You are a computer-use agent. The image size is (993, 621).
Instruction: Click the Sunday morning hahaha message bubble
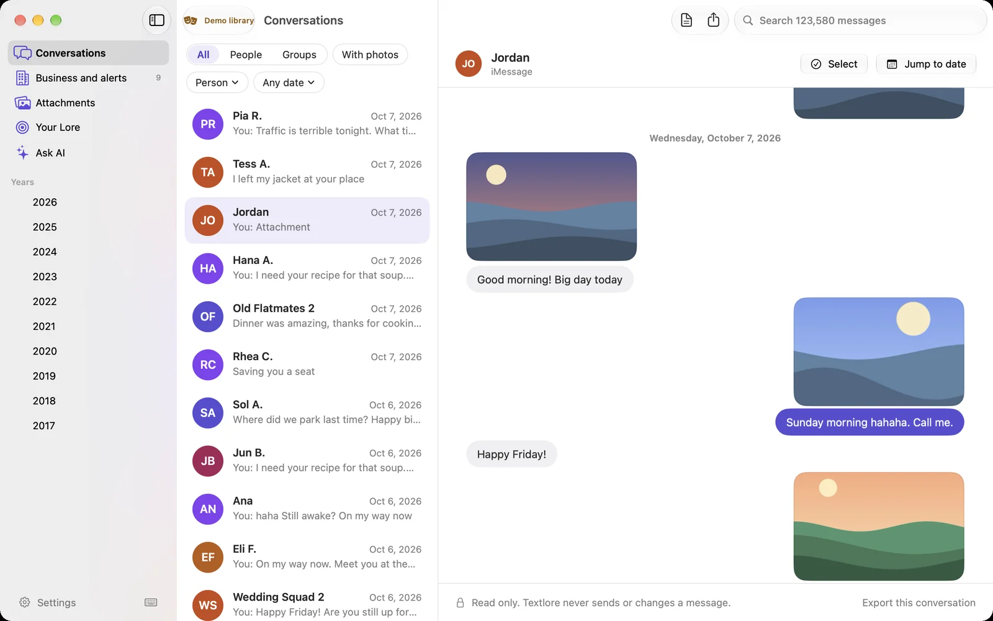tap(869, 422)
